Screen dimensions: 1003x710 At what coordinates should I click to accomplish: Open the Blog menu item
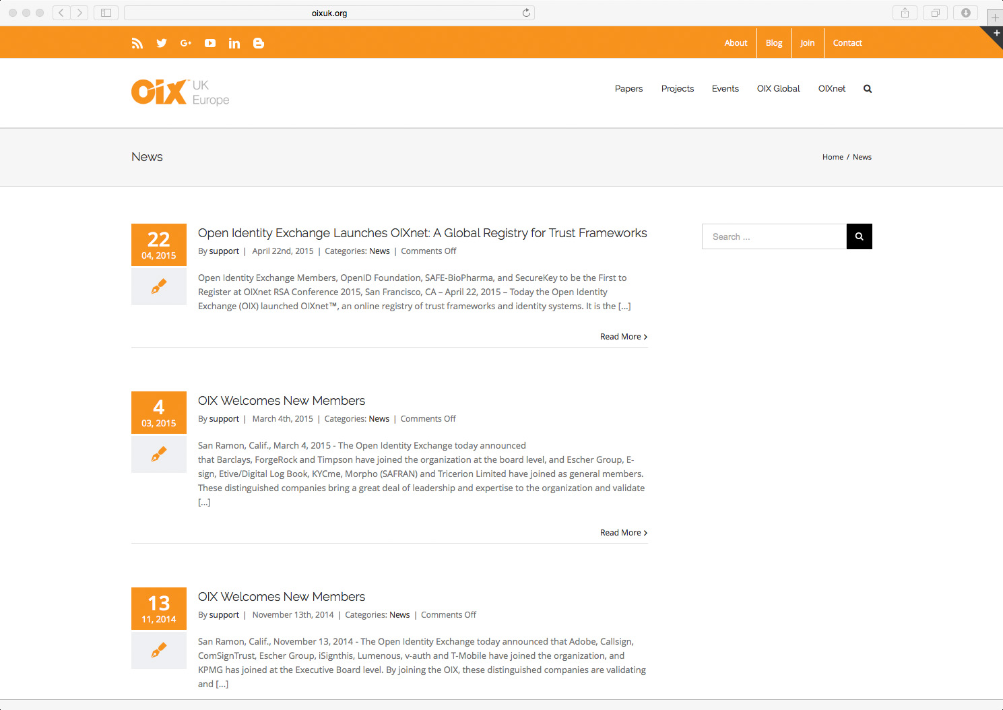pyautogui.click(x=774, y=43)
